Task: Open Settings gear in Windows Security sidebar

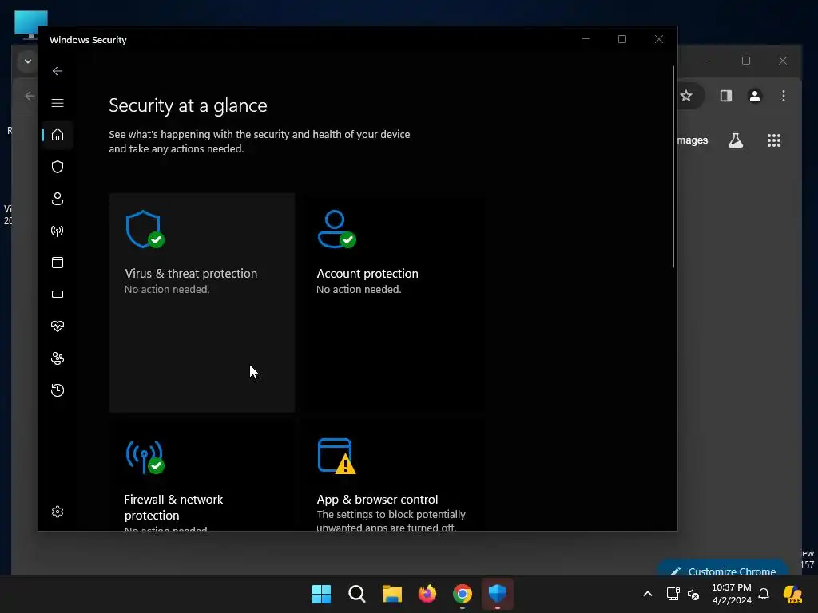Action: pos(58,512)
